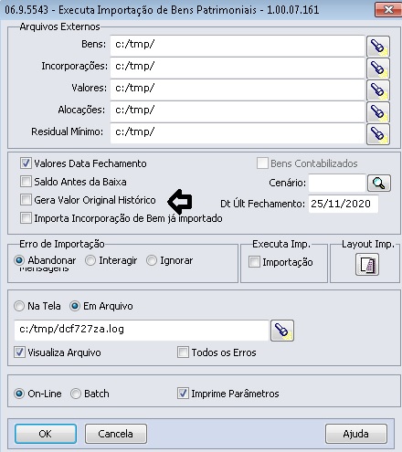The height and width of the screenshot is (452, 402).
Task: Click the dcf727za.log path field
Action: pyautogui.click(x=142, y=331)
